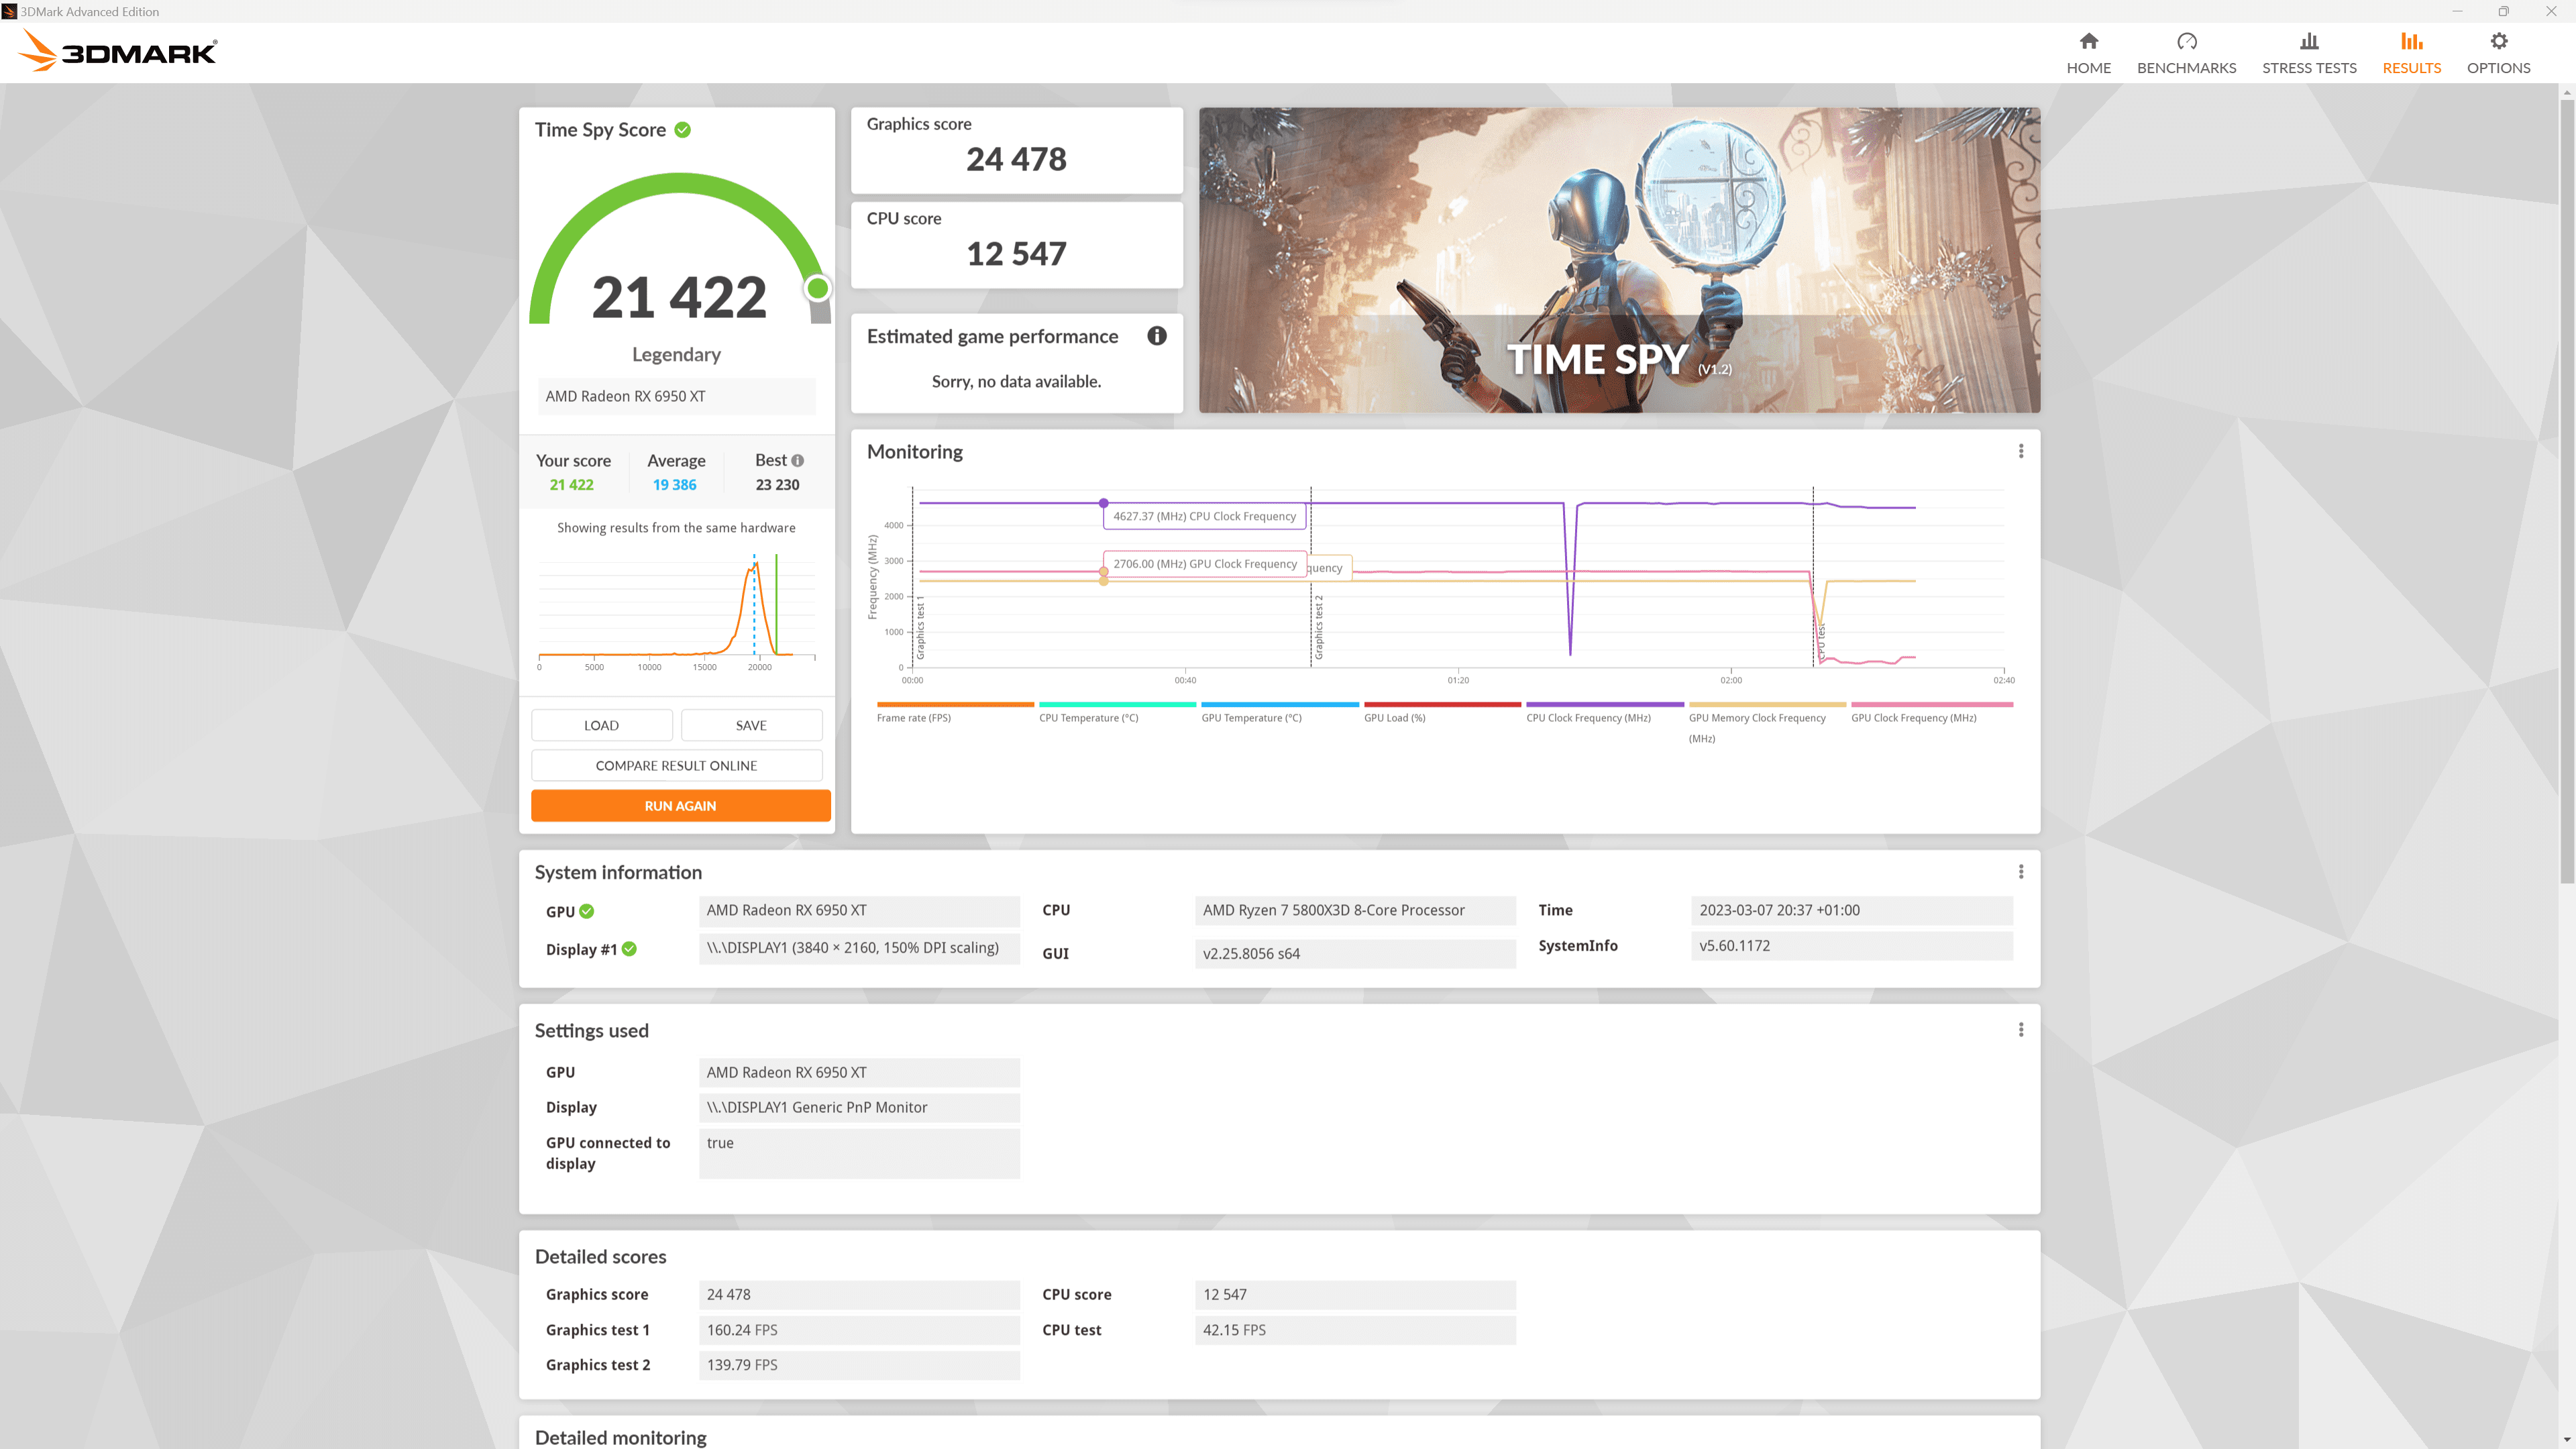
Task: Click Graphics test 2 value 139.79 FPS
Action: coord(859,1365)
